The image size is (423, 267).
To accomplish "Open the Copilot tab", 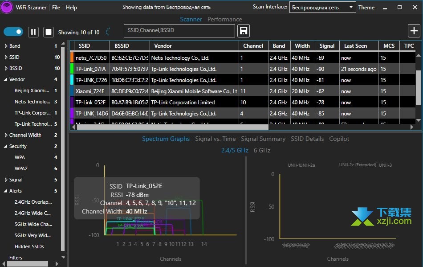I will [x=339, y=139].
